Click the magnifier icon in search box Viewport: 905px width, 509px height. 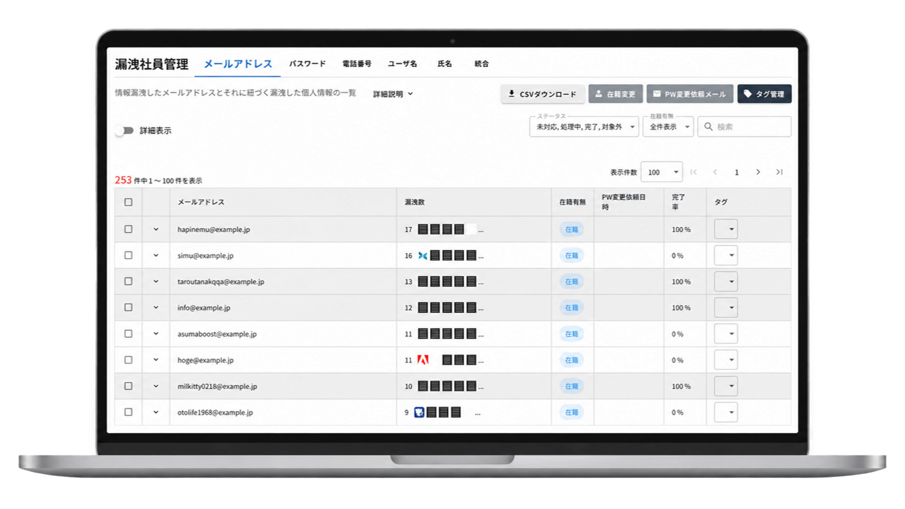pyautogui.click(x=708, y=127)
